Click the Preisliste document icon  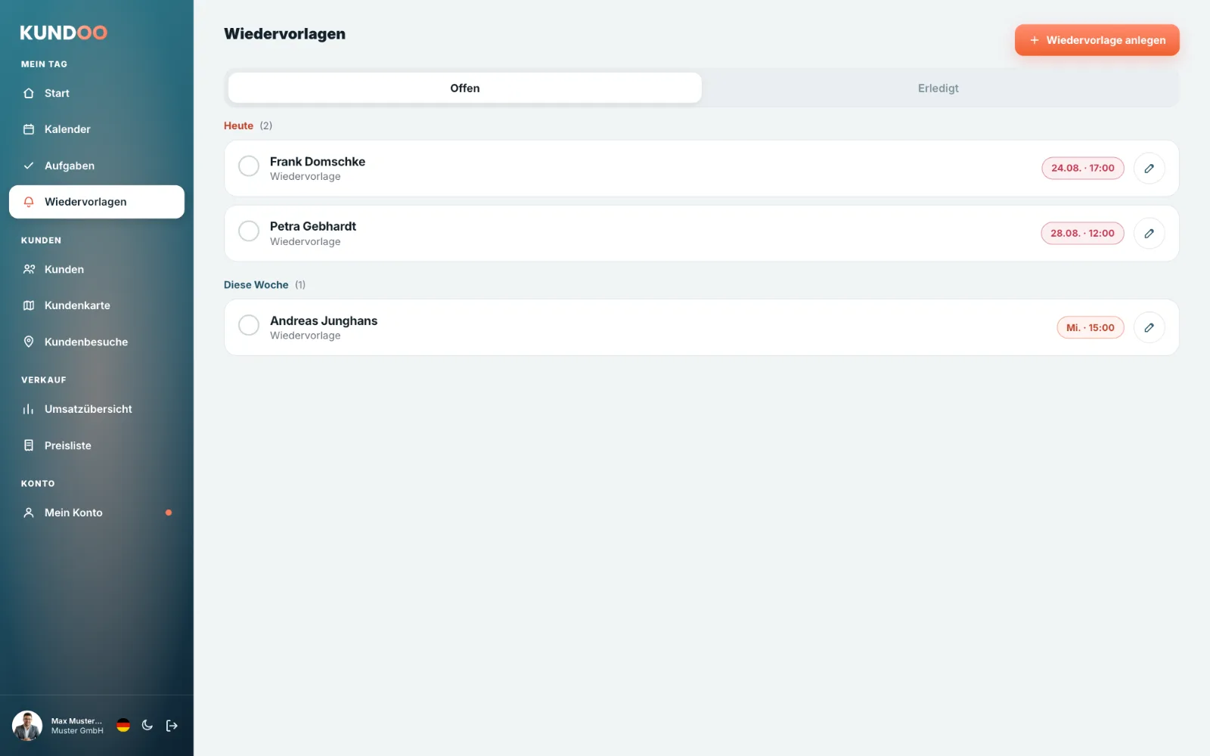[x=29, y=445]
